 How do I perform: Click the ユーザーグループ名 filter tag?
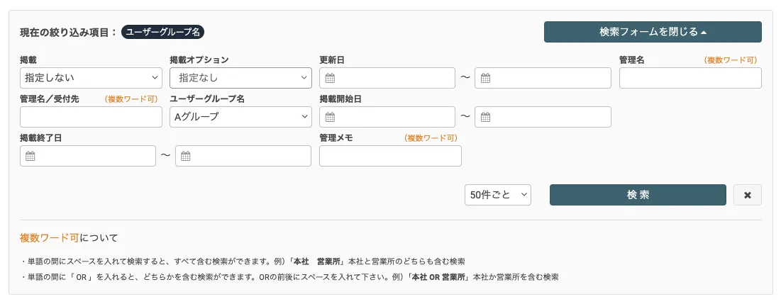tap(163, 32)
